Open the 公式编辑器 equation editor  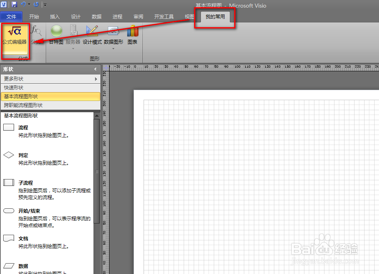tap(15, 40)
